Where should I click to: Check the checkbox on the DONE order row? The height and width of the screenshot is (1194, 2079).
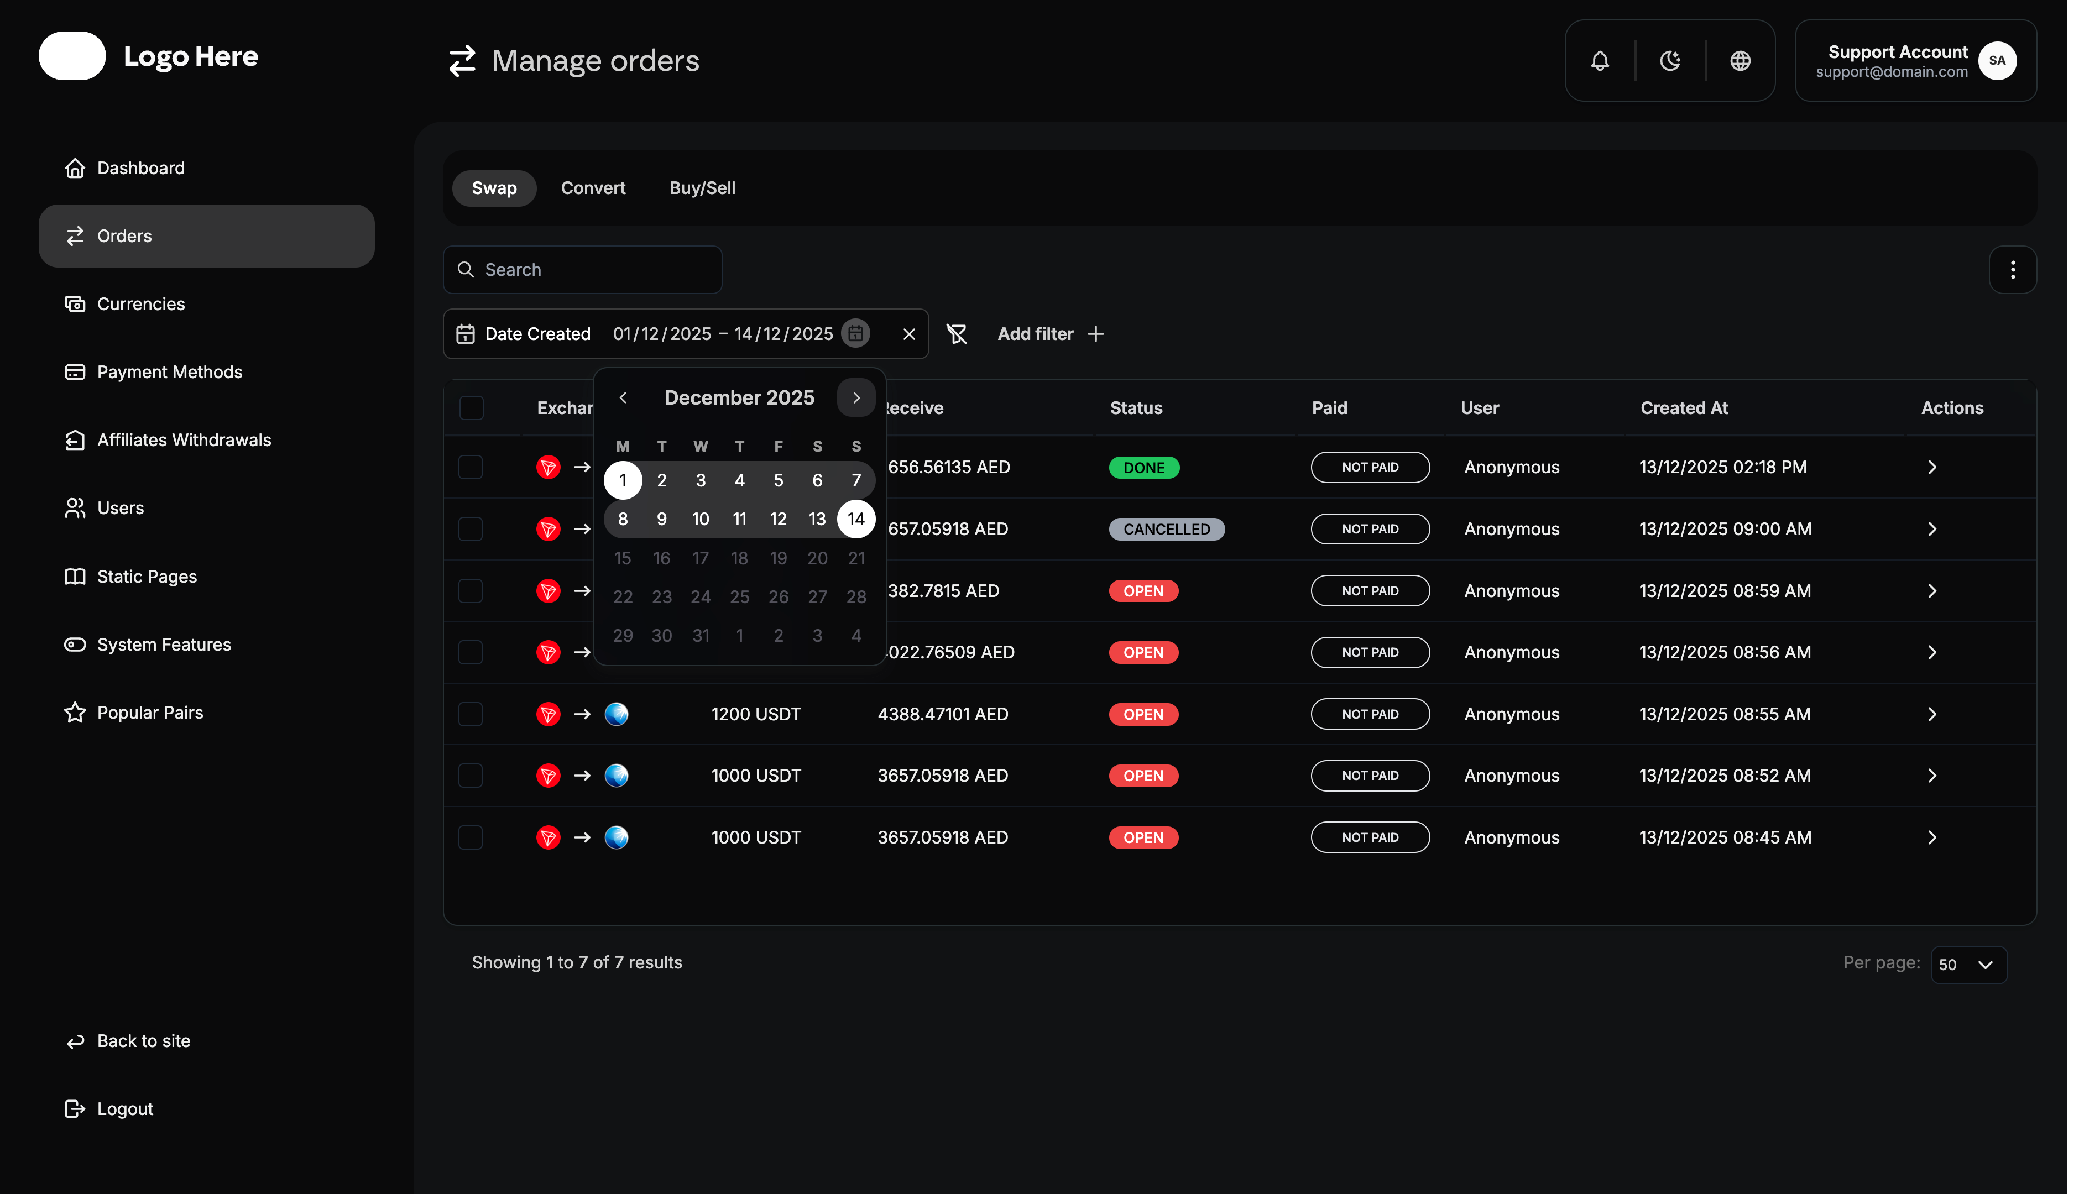pos(471,467)
